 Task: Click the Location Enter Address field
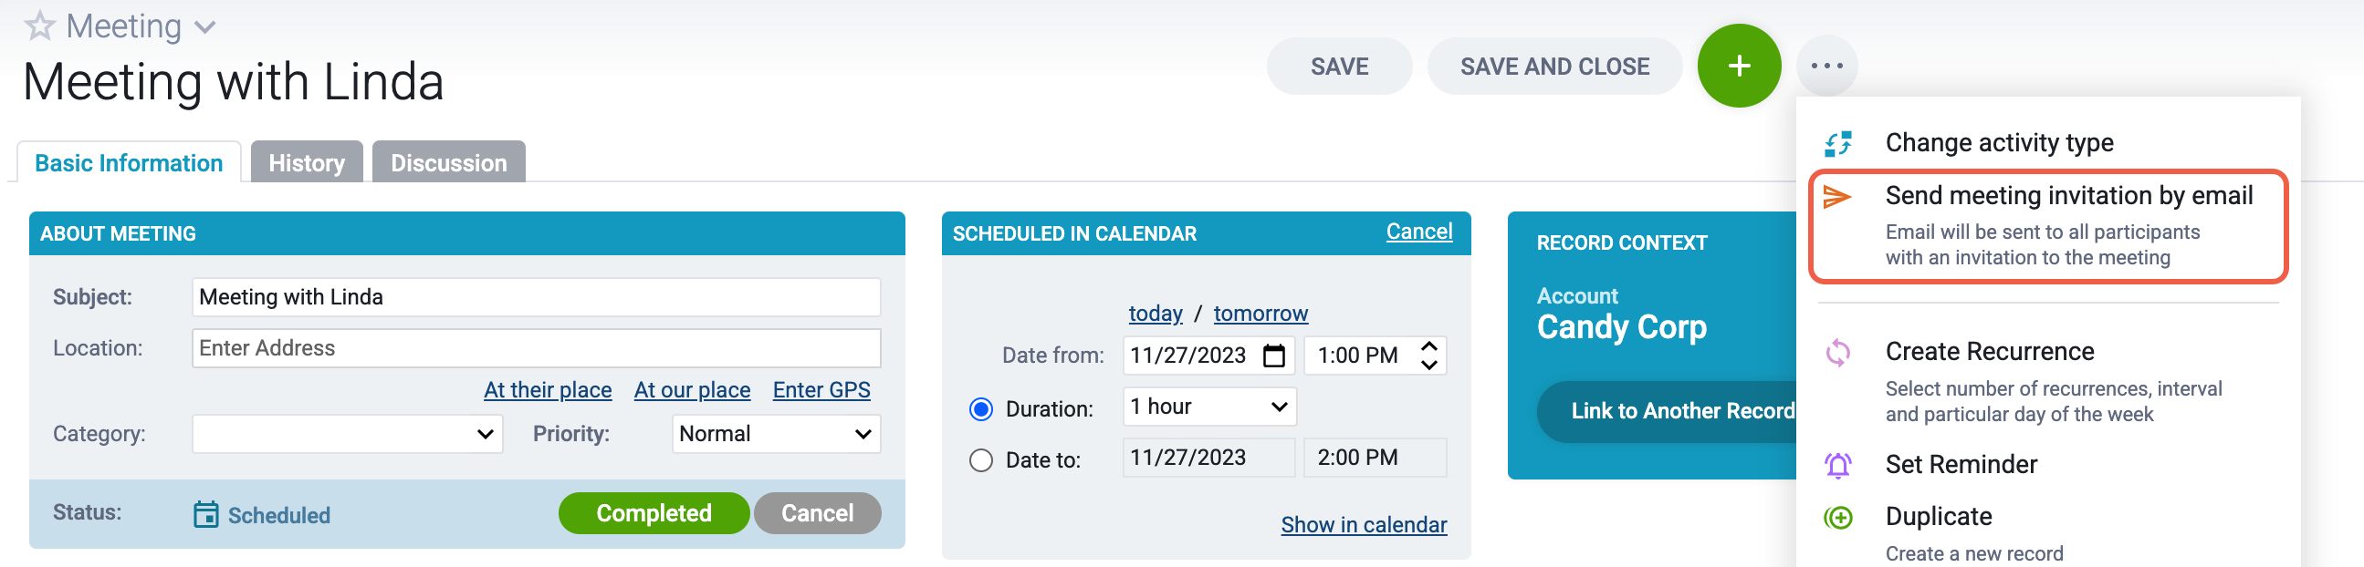click(536, 348)
